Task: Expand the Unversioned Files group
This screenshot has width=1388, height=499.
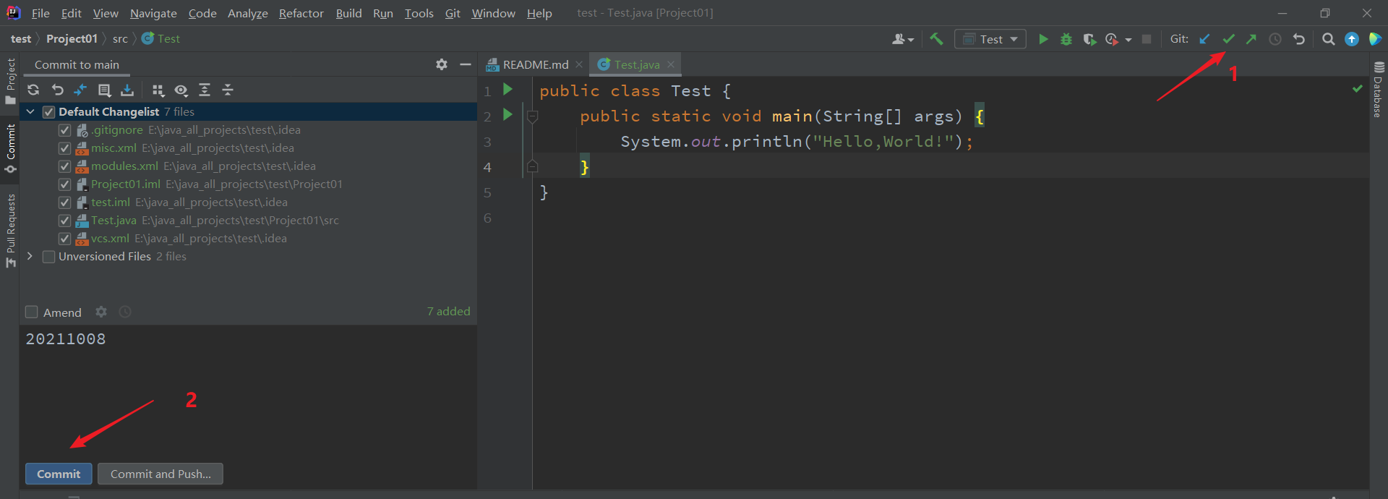Action: 30,256
